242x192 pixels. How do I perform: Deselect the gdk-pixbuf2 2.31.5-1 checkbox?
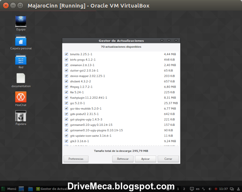[67, 114]
